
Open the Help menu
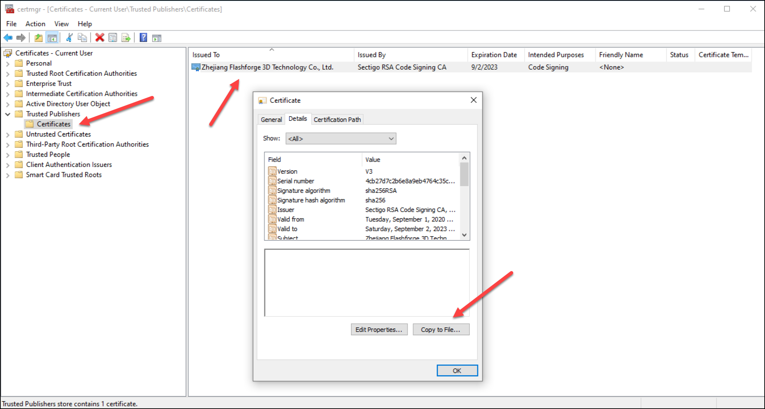coord(85,24)
